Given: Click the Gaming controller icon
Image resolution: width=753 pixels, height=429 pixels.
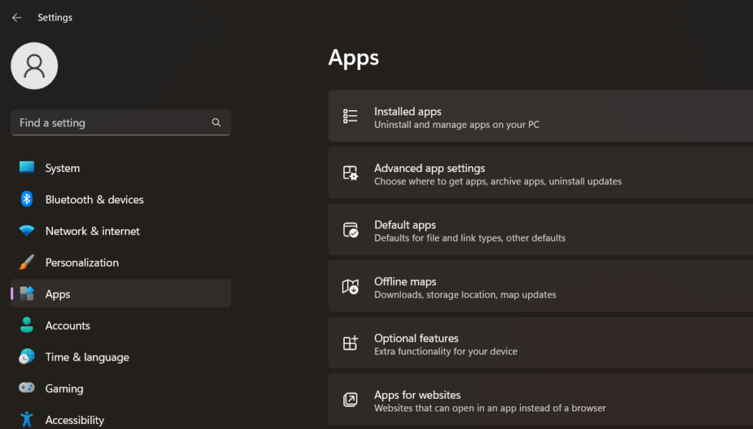Looking at the screenshot, I should click(26, 389).
